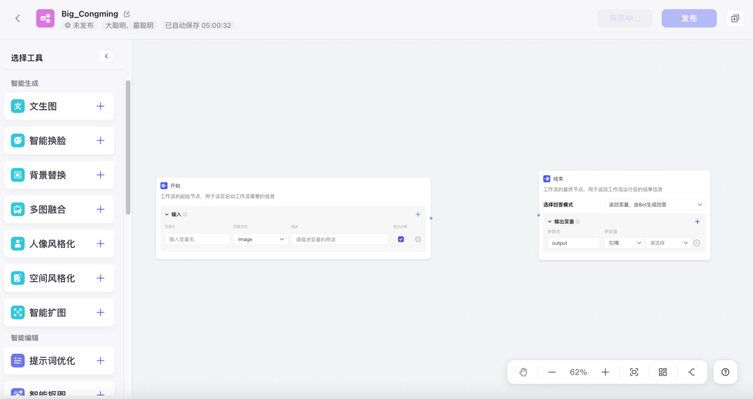
Task: Click the connection line style icon
Action: pos(692,372)
